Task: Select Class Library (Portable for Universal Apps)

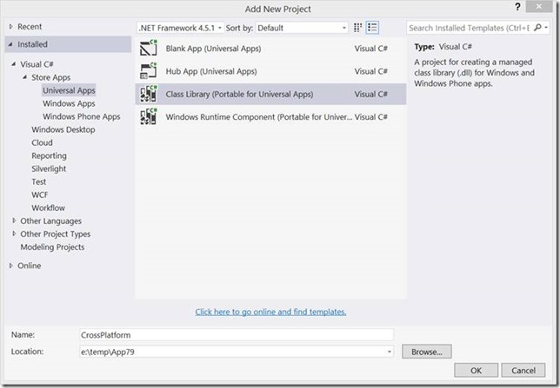Action: [x=270, y=94]
